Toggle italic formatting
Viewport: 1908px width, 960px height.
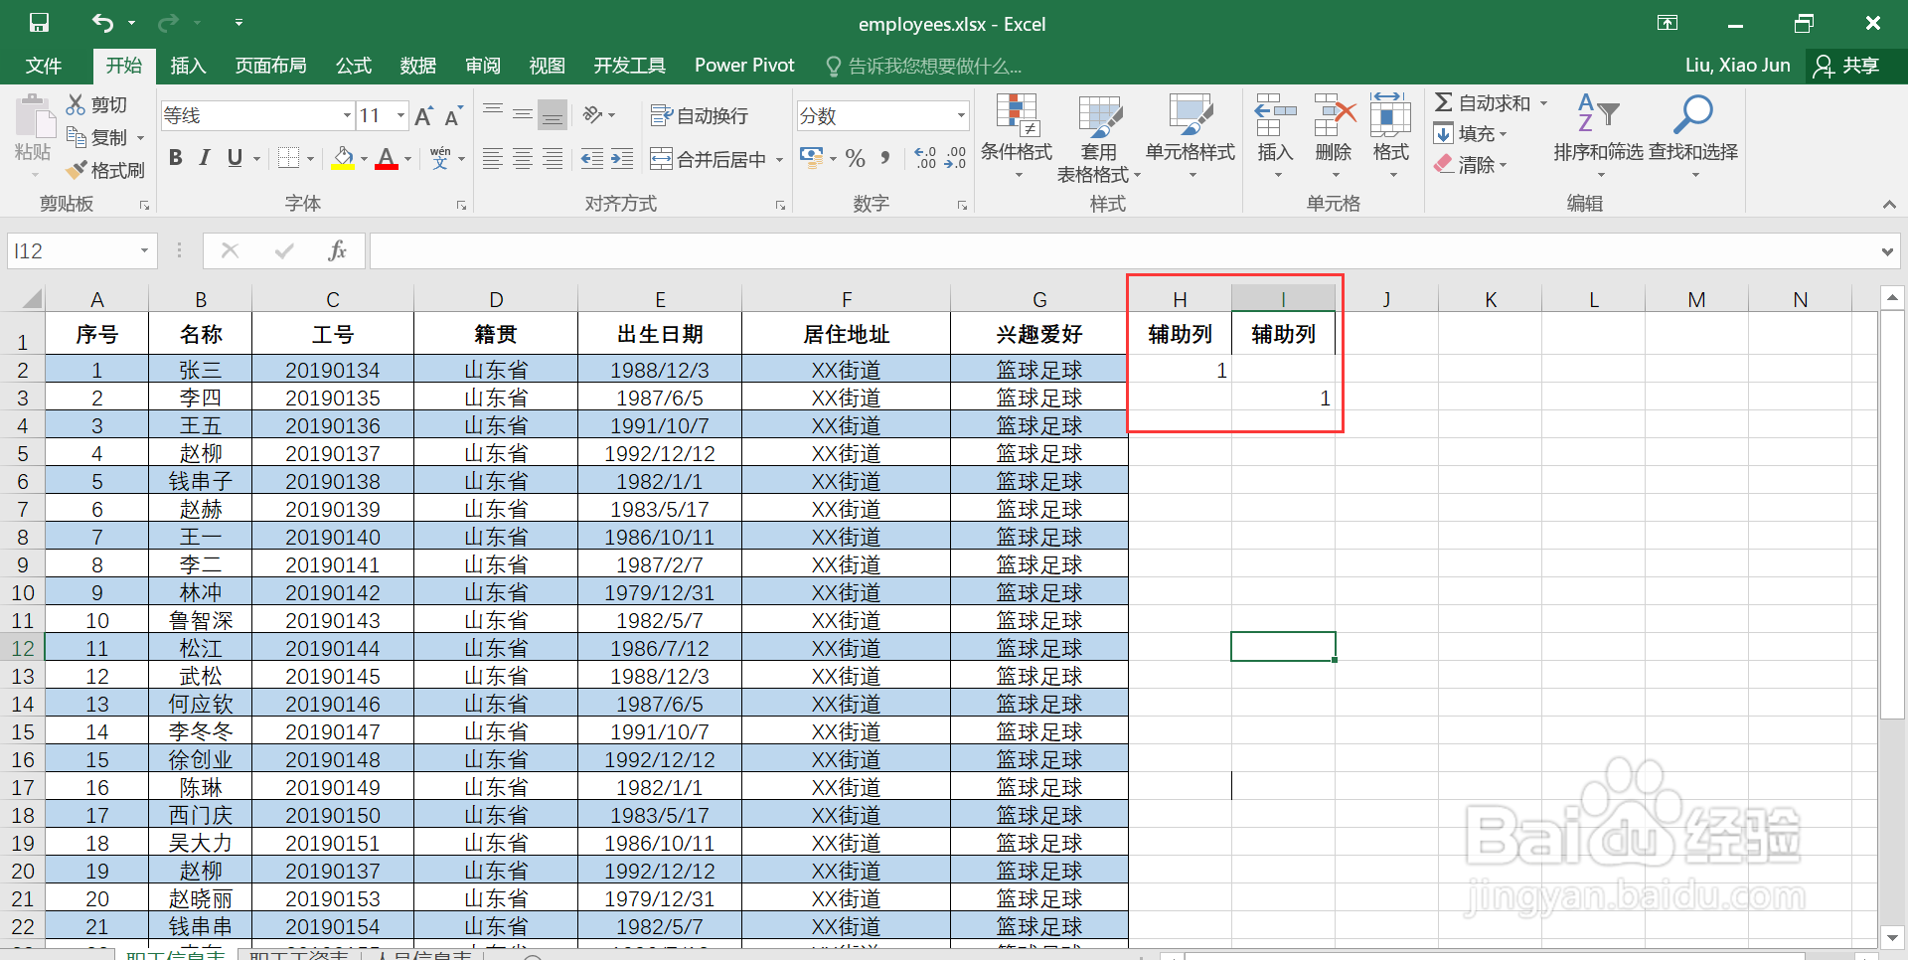tap(205, 157)
